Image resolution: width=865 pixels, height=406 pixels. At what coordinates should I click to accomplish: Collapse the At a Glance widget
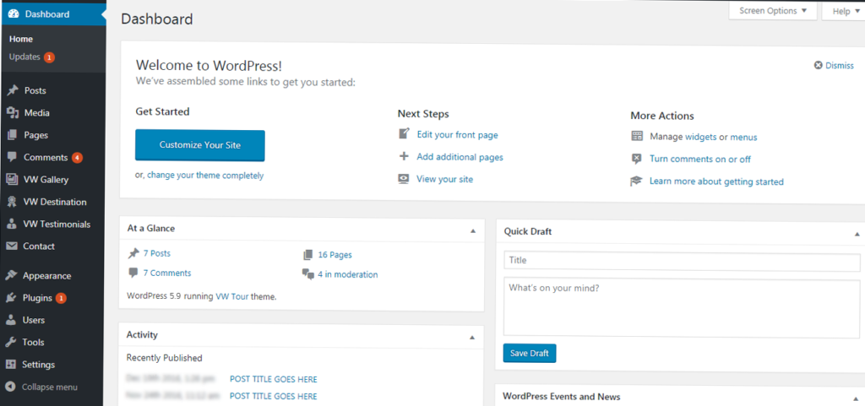[x=473, y=230]
